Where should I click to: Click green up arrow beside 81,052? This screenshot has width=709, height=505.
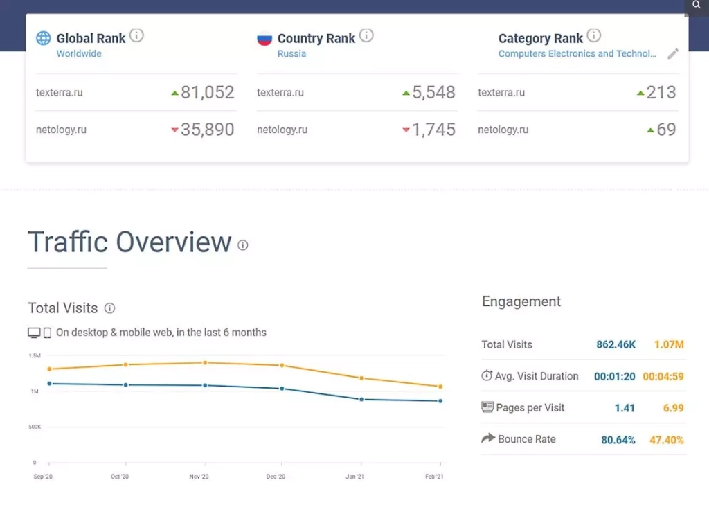(174, 94)
